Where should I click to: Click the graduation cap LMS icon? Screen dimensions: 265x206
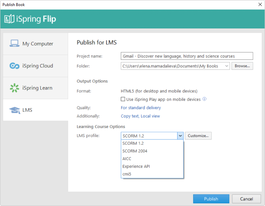click(x=15, y=110)
